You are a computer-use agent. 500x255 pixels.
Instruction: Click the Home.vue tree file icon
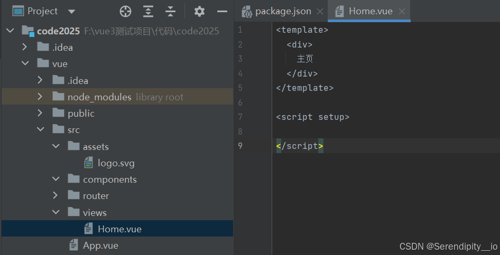(88, 228)
